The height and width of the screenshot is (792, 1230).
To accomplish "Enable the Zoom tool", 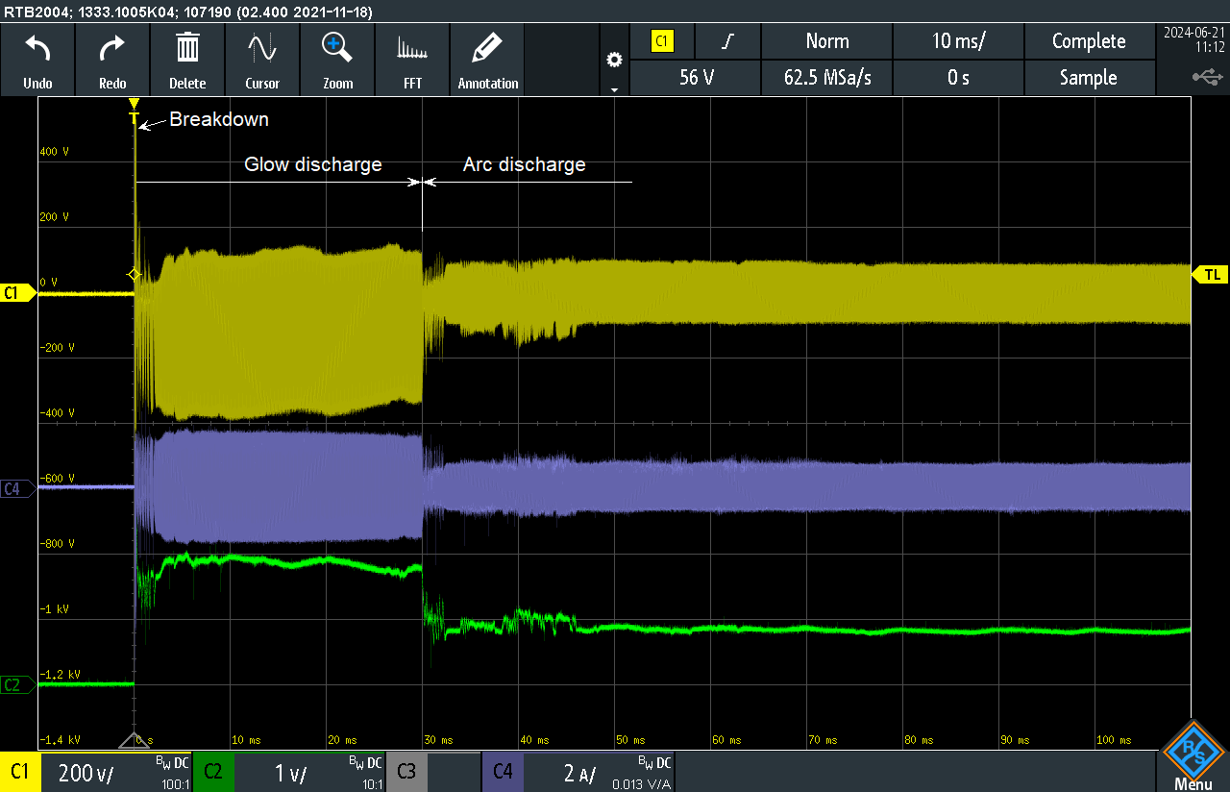I will pos(337,60).
